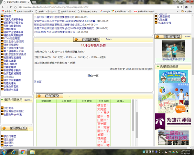The image size is (194, 155).
Task: Open the Google bookmark
Action: (x=105, y=11)
